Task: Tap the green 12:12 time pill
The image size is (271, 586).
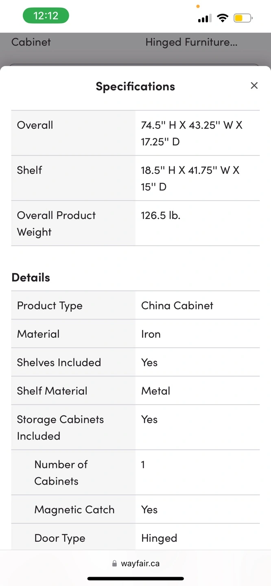Action: [46, 16]
